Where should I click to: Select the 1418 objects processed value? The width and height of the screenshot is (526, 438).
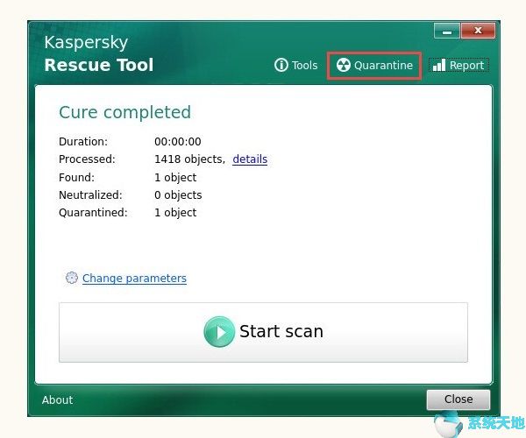tap(190, 159)
